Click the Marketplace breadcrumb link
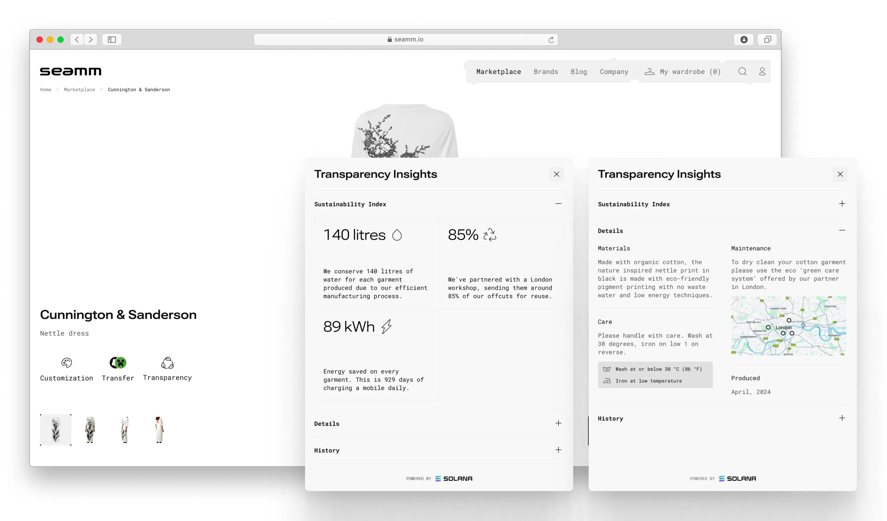The image size is (887, 521). [x=79, y=89]
